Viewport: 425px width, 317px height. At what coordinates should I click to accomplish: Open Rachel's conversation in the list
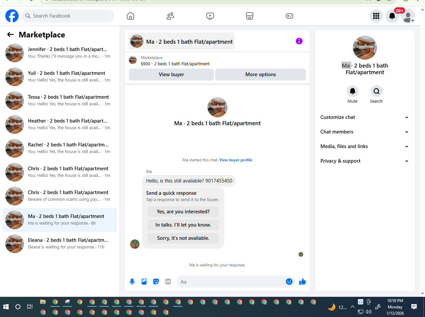pos(60,148)
